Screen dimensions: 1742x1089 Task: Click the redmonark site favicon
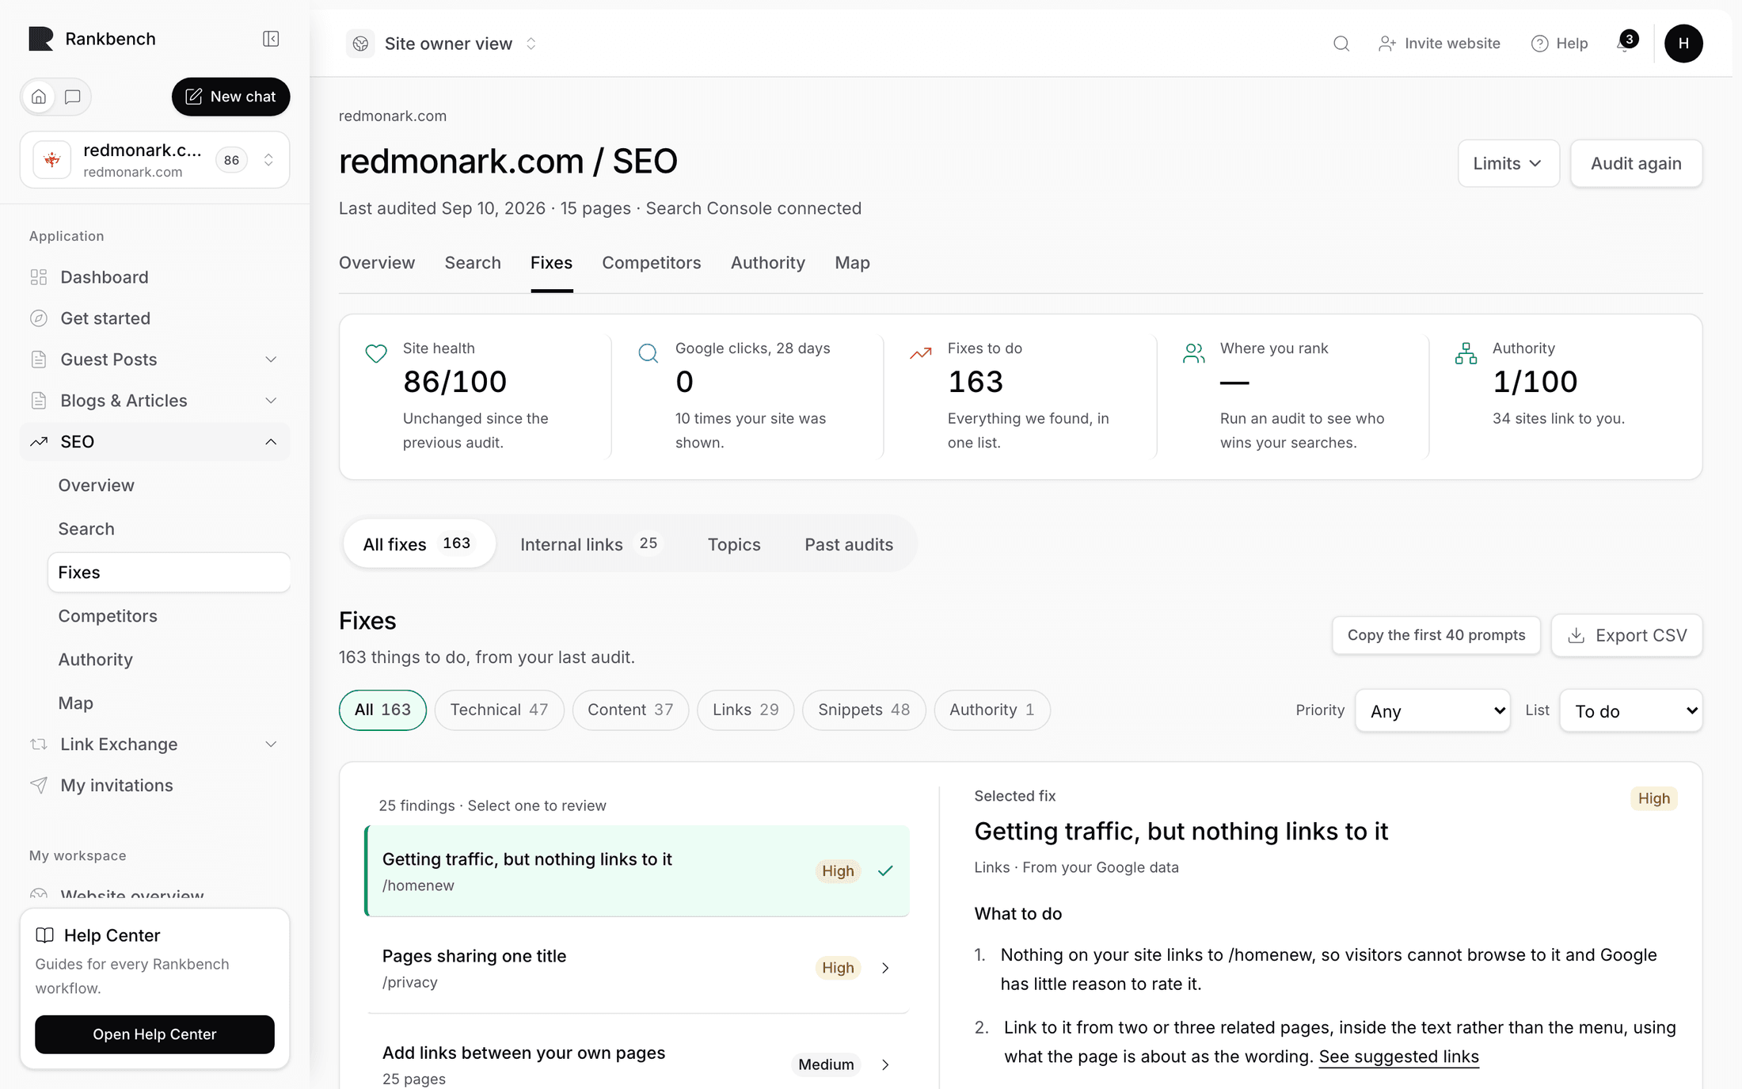(52, 160)
